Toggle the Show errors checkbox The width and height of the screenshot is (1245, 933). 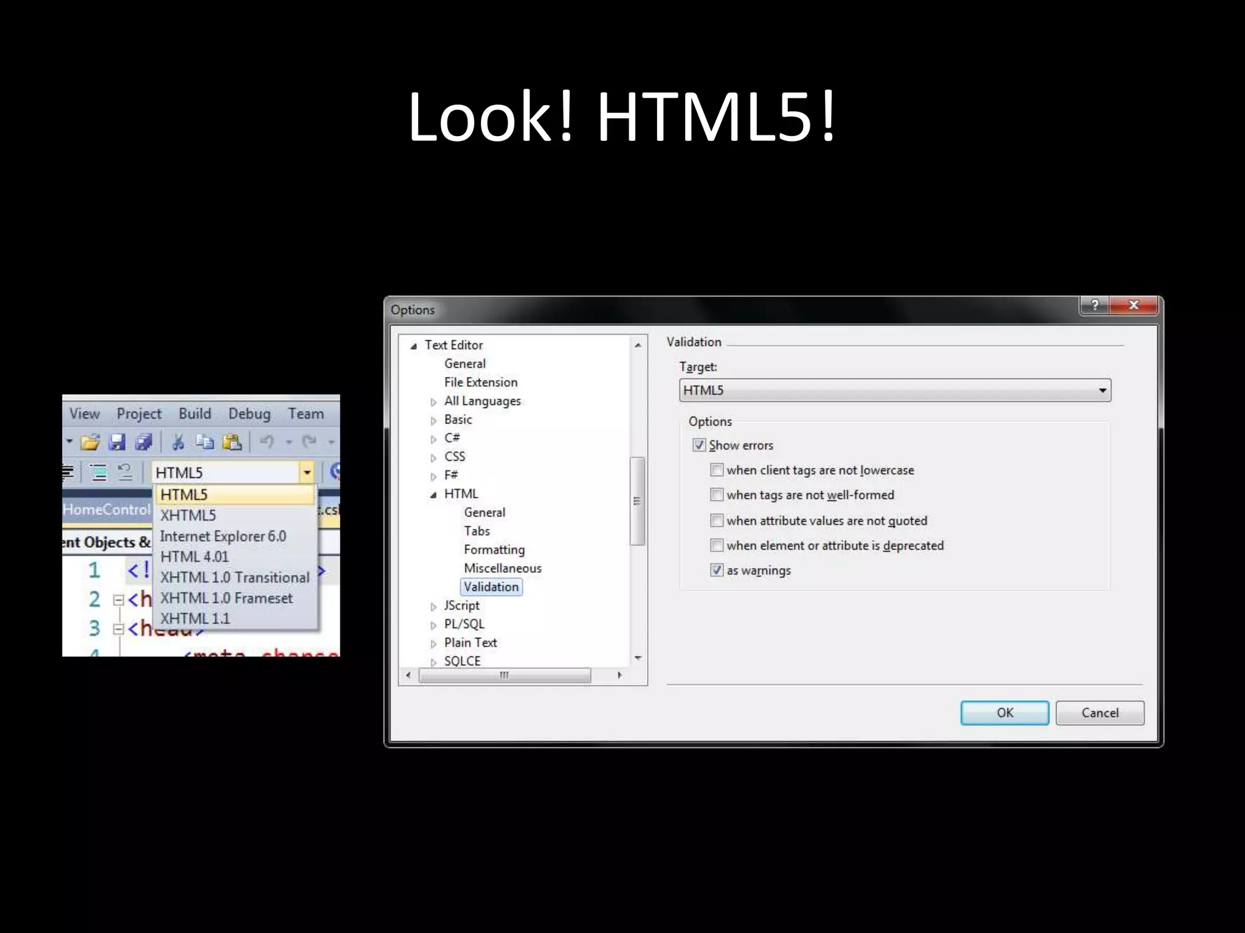click(699, 445)
